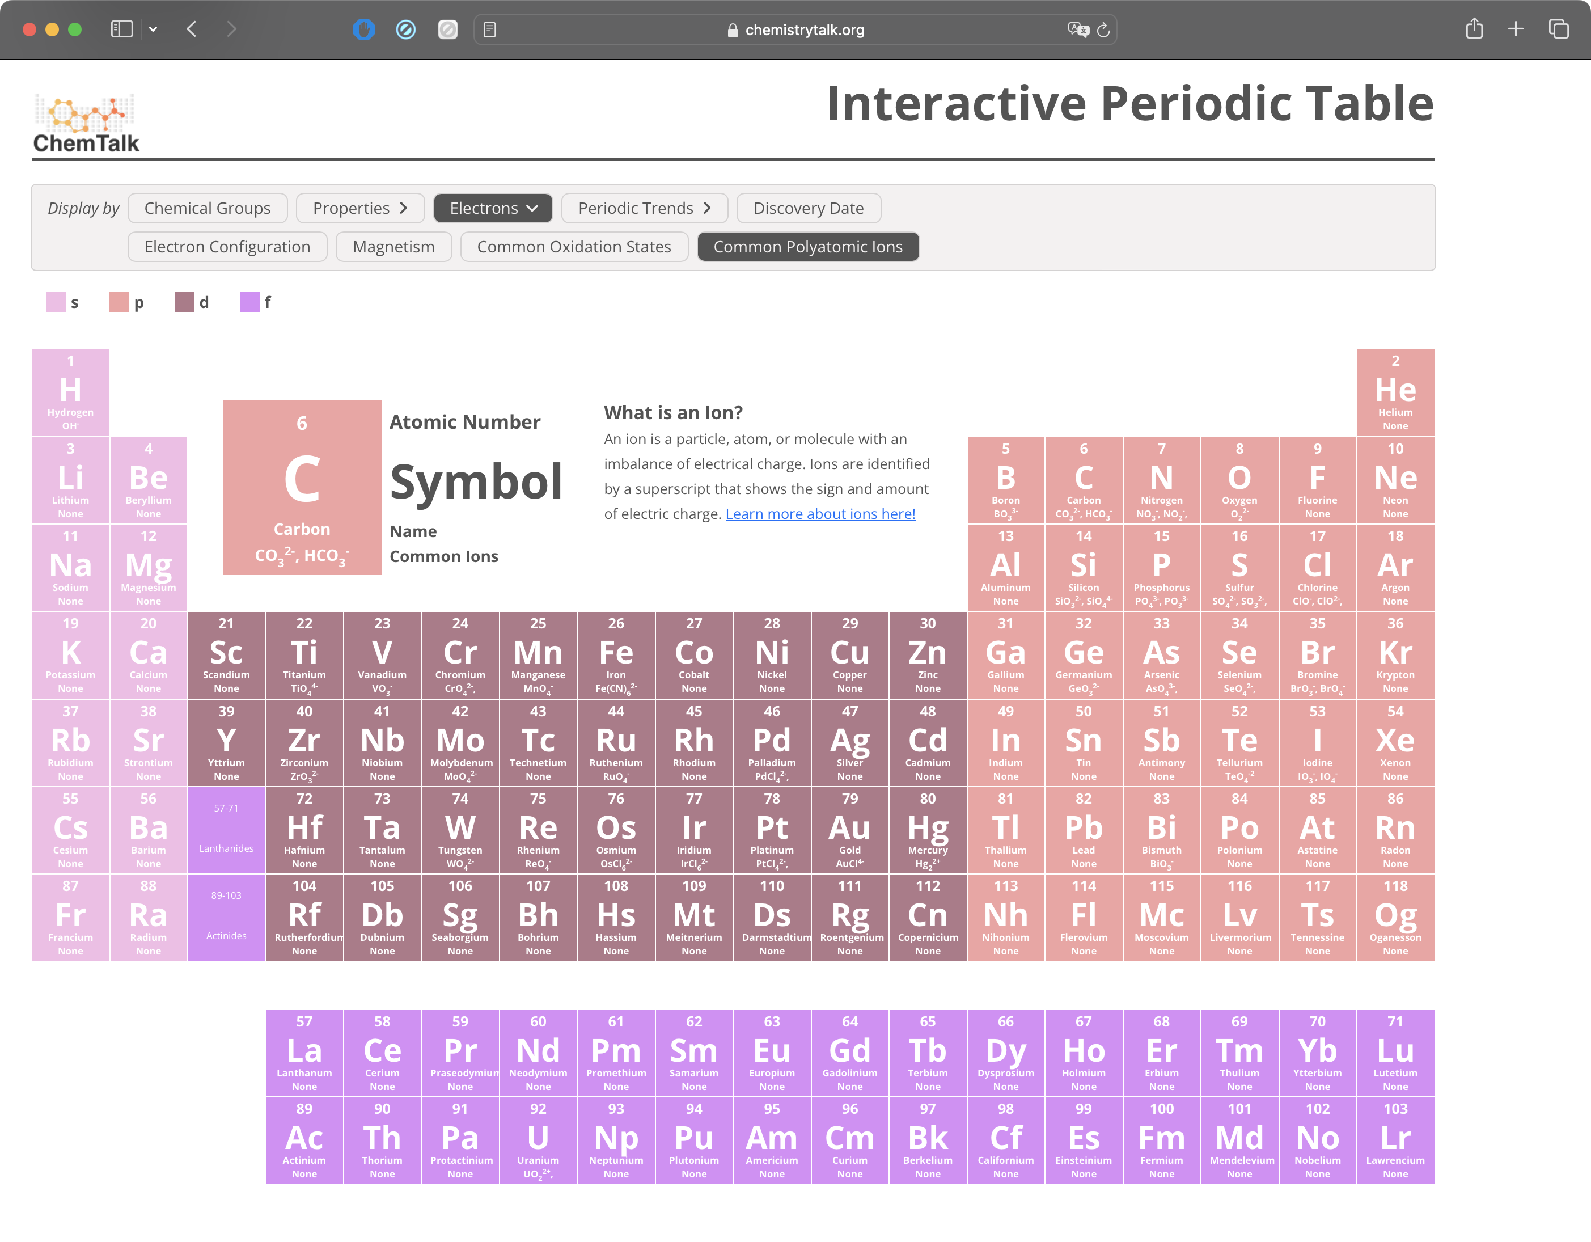Open 'Learn more about ions here!' link

[820, 514]
